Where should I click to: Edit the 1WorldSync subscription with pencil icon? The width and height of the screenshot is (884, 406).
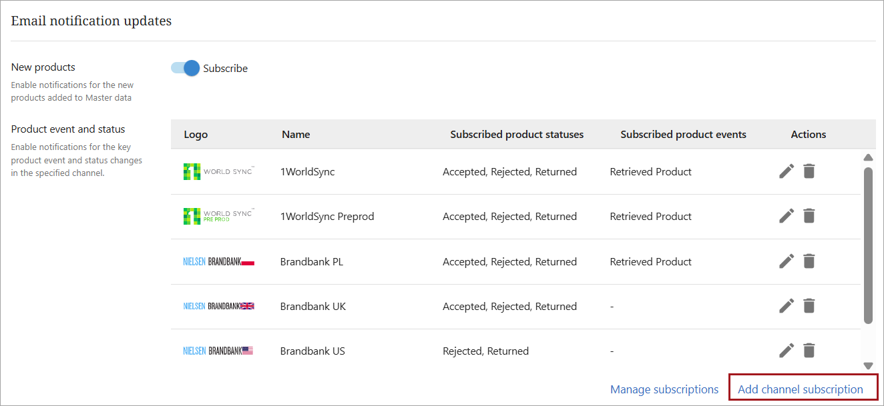coord(787,171)
